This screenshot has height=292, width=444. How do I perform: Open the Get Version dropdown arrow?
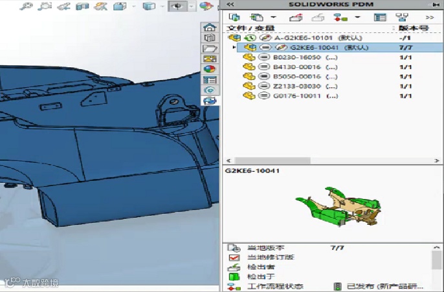click(x=273, y=17)
